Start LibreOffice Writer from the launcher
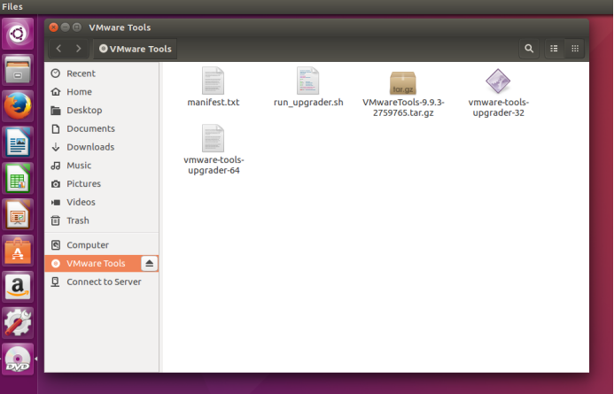The height and width of the screenshot is (394, 614). 18,142
